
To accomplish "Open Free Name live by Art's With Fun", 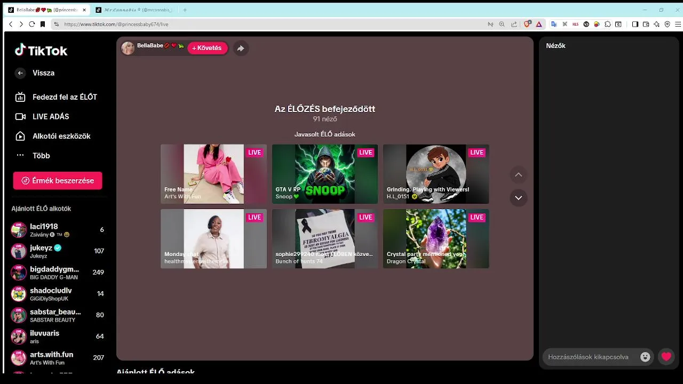I will 213,174.
